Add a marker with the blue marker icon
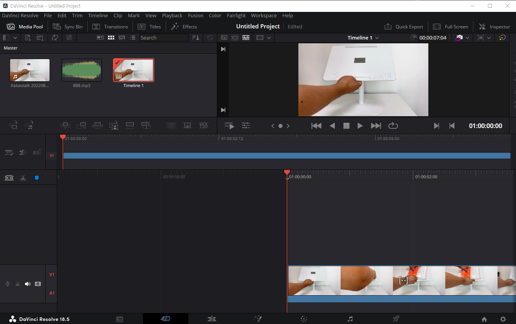Screen dimensions: 516x324 coord(37,178)
